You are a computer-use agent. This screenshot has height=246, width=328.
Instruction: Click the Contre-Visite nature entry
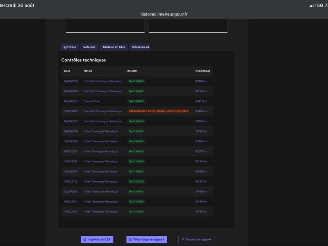(x=91, y=101)
